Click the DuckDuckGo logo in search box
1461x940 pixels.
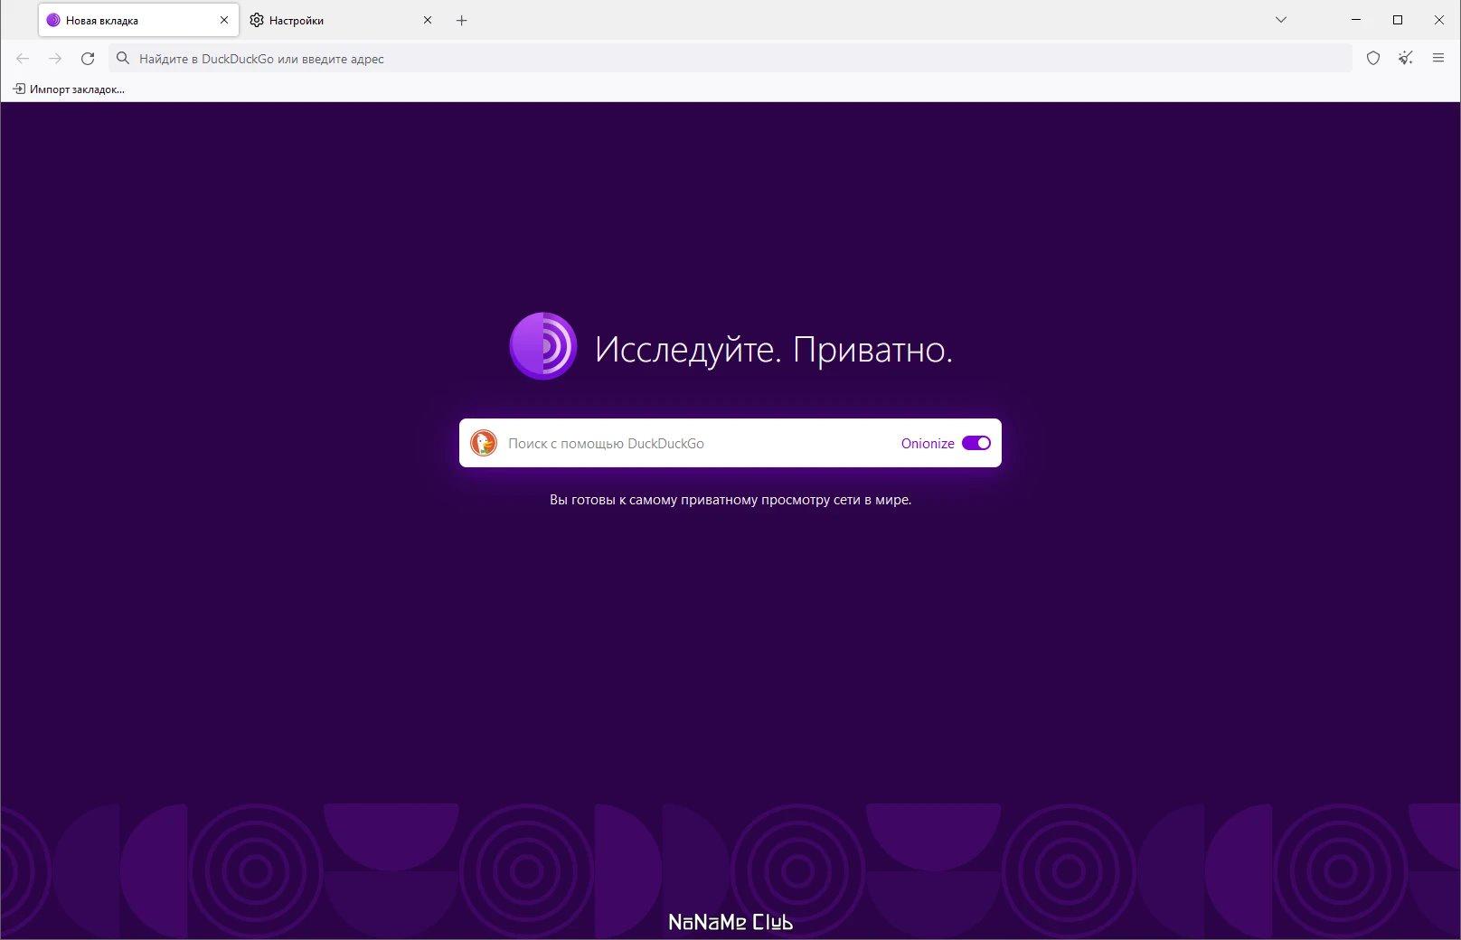click(x=484, y=443)
